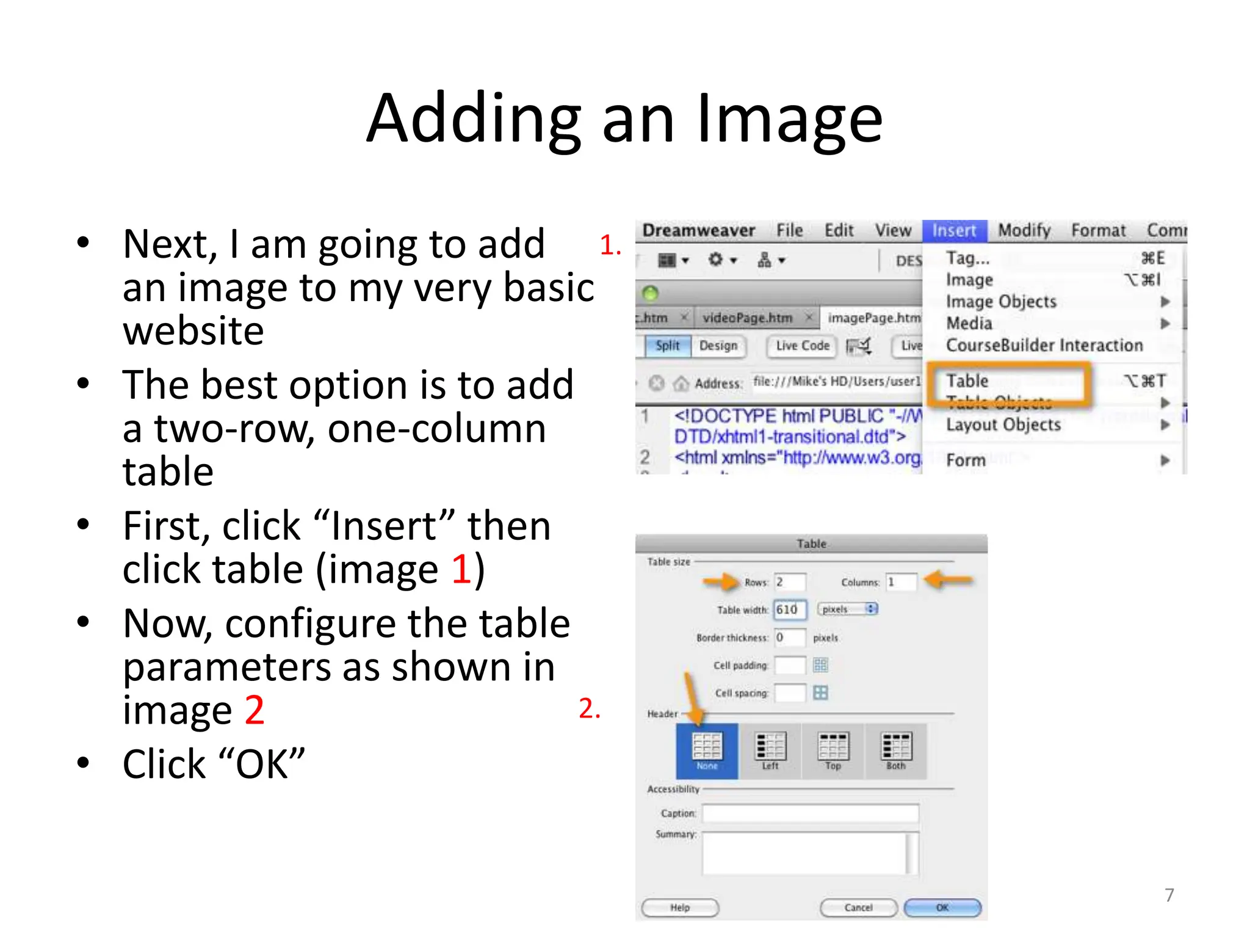
Task: Select the None header option
Action: pos(707,751)
